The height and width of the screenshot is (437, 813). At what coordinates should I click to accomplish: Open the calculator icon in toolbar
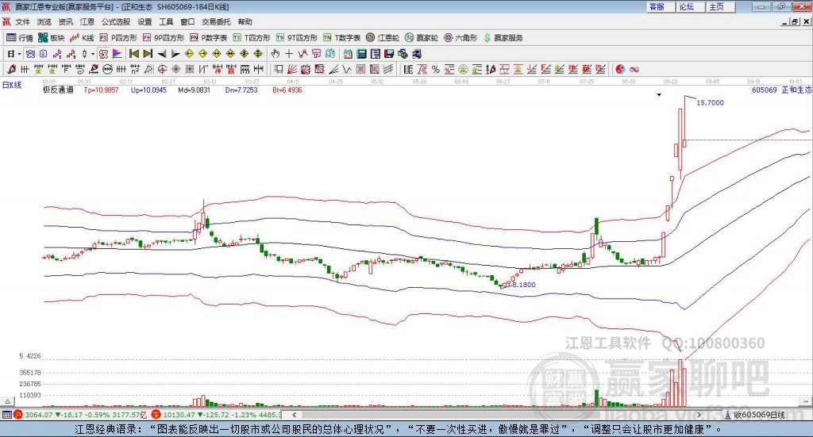[361, 53]
